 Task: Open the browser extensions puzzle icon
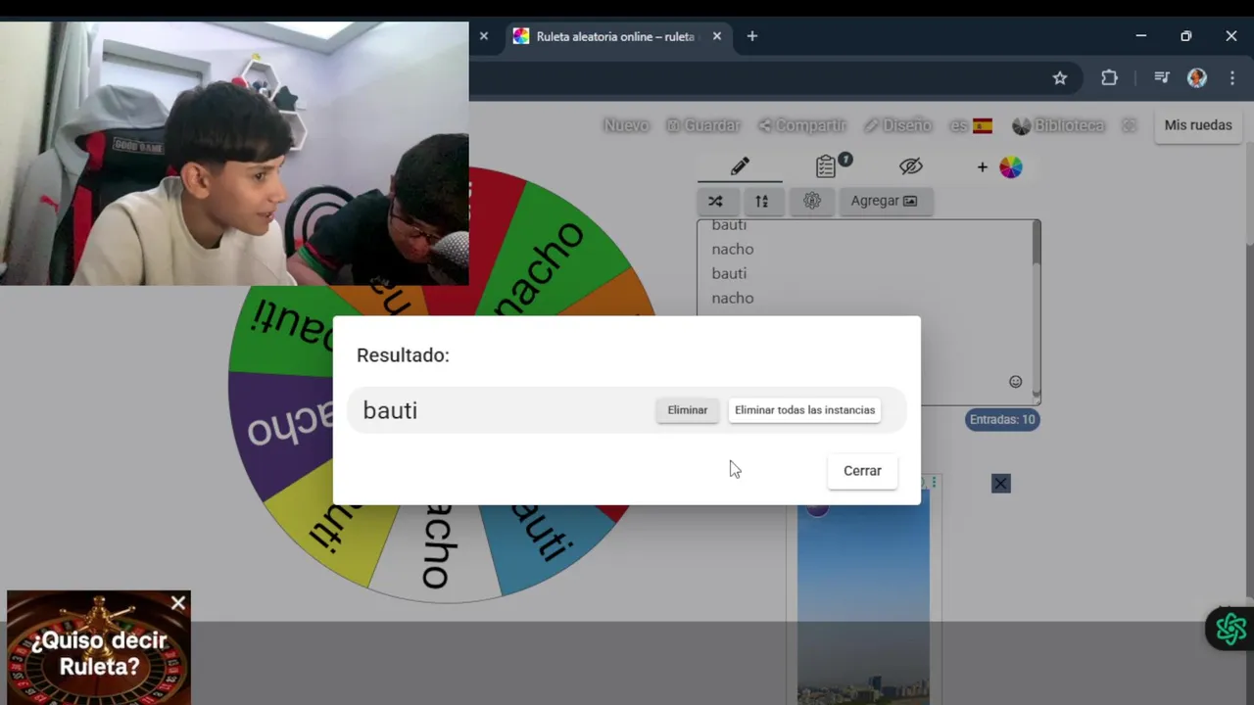click(1109, 78)
